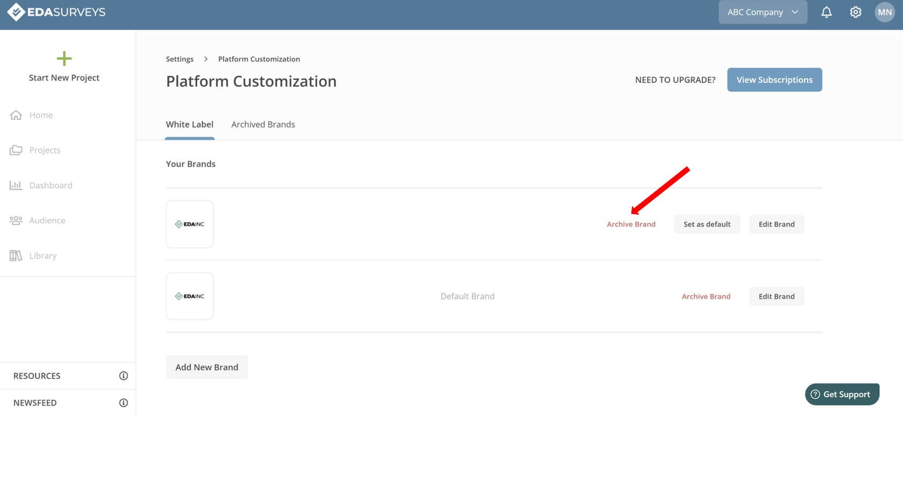Click the Dashboard bar chart icon
903x482 pixels.
click(16, 185)
